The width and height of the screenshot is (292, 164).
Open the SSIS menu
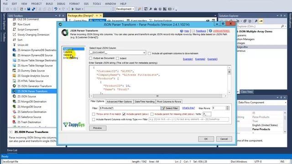coord(86,4)
